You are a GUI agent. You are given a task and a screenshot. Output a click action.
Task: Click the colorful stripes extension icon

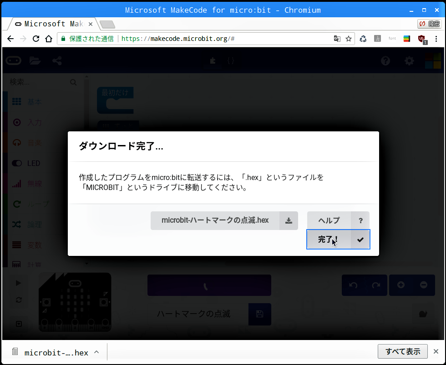(x=406, y=39)
